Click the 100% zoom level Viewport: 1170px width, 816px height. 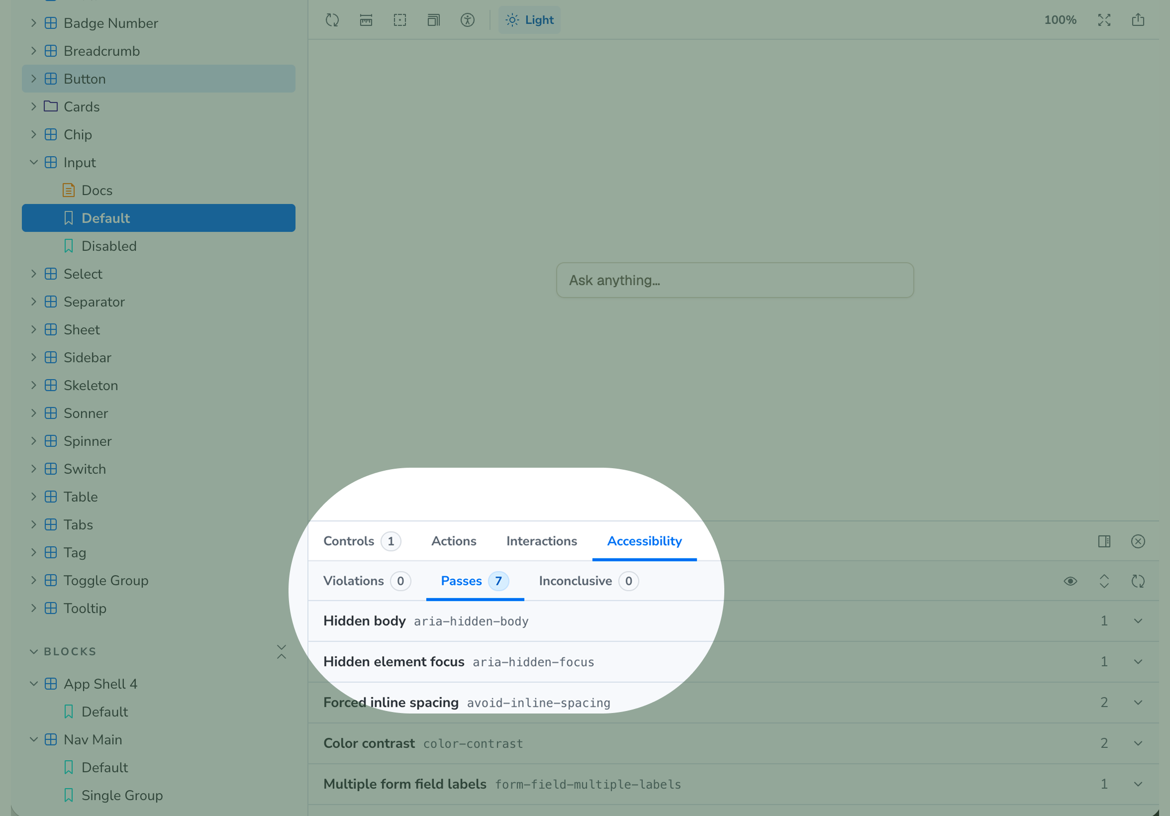click(1060, 20)
